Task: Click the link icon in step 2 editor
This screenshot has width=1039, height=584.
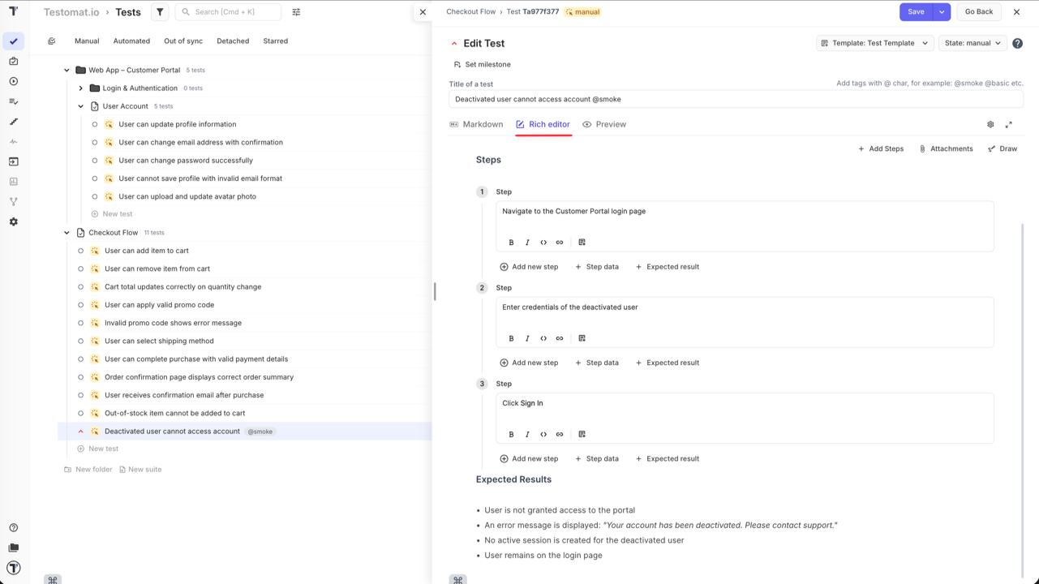Action: pos(560,338)
